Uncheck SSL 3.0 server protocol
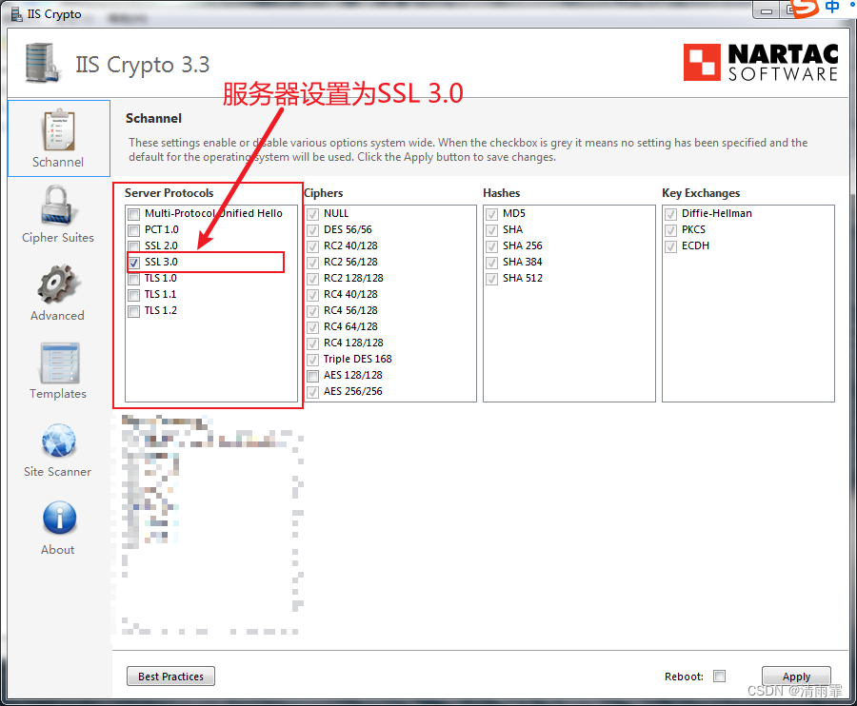Screen dimensions: 857x706 point(134,262)
